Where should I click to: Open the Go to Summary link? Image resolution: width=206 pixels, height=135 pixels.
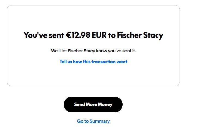pos(93,121)
